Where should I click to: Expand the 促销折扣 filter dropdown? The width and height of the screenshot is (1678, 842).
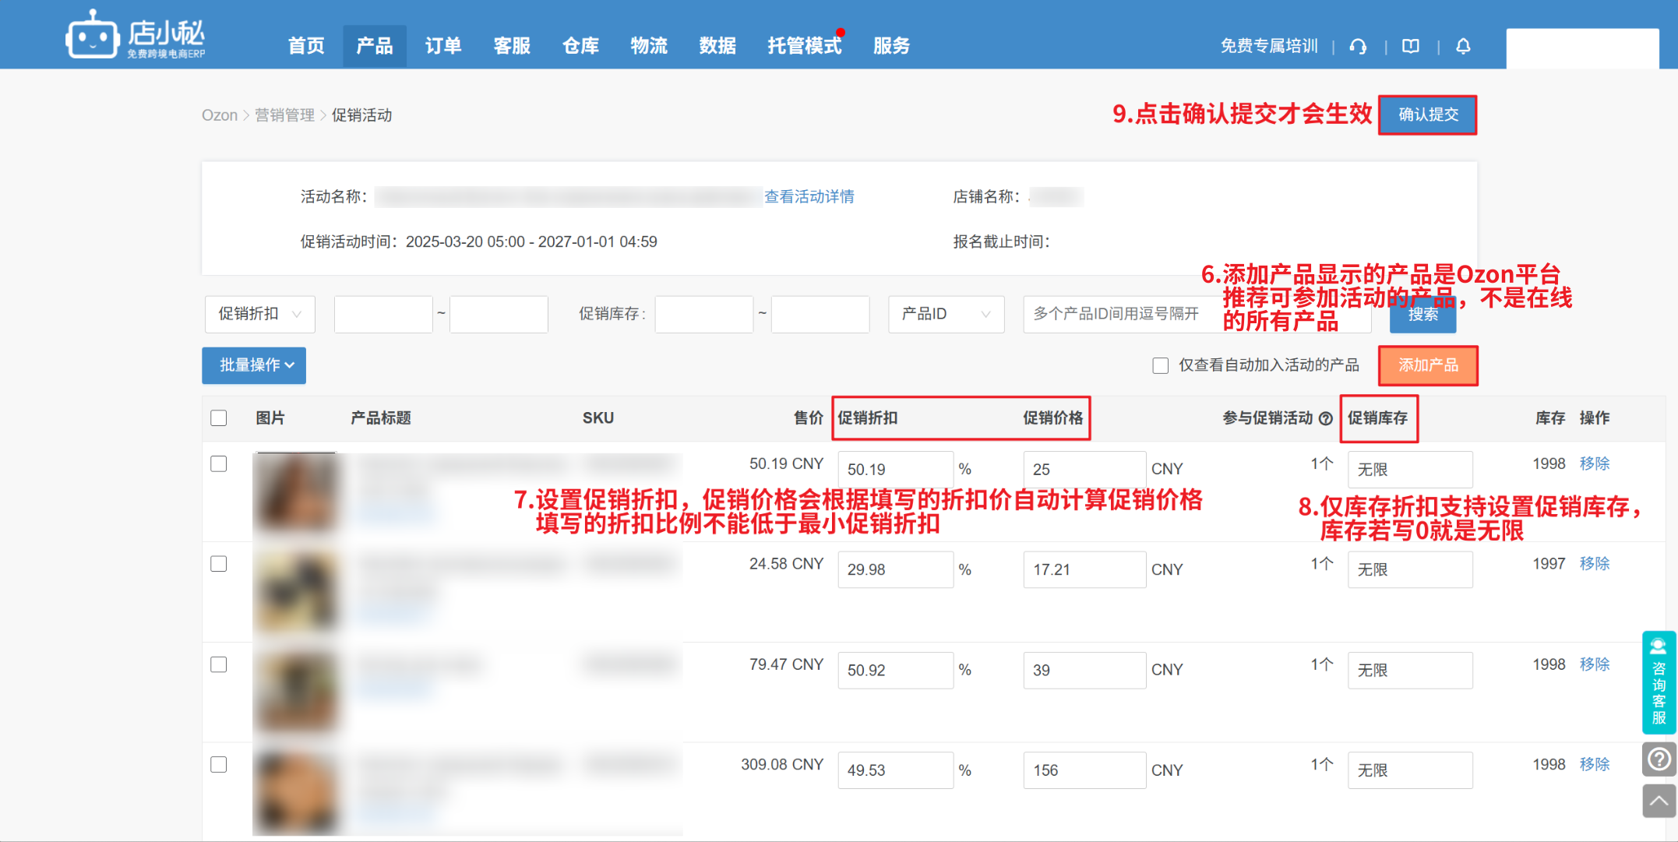pyautogui.click(x=259, y=314)
